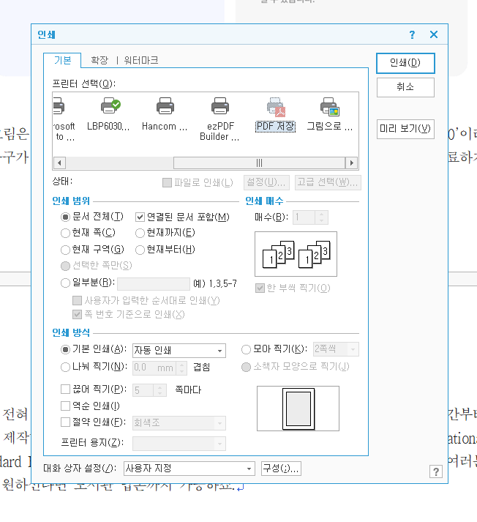Select 문서 전체(T) radio button
Viewport: 477px width, 522px height.
[65, 217]
